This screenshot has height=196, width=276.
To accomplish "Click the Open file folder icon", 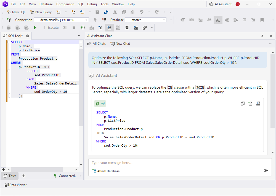I will click(x=82, y=12).
